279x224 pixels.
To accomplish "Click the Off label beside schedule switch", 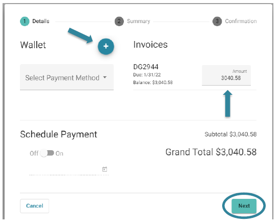I will click(x=34, y=153).
